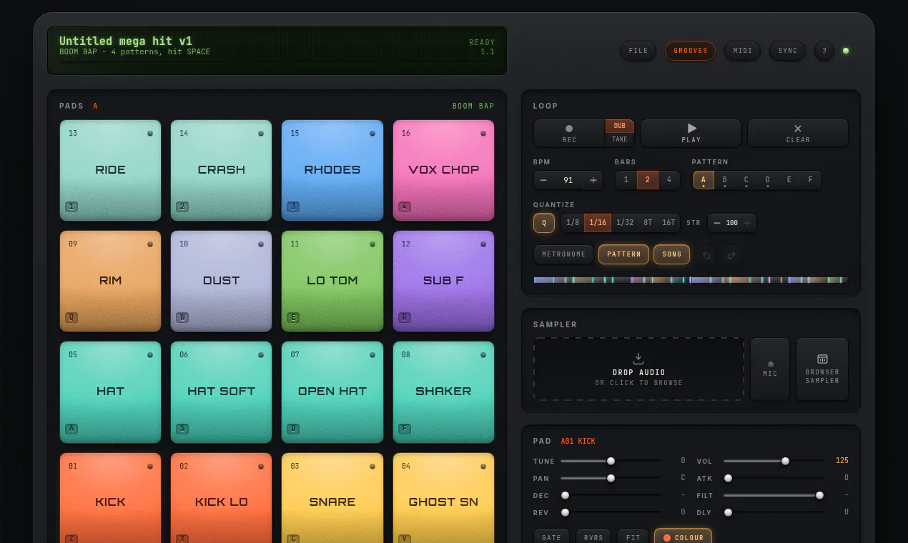Viewport: 908px width, 543px height.
Task: Increase BPM with the plus button
Action: [x=593, y=180]
